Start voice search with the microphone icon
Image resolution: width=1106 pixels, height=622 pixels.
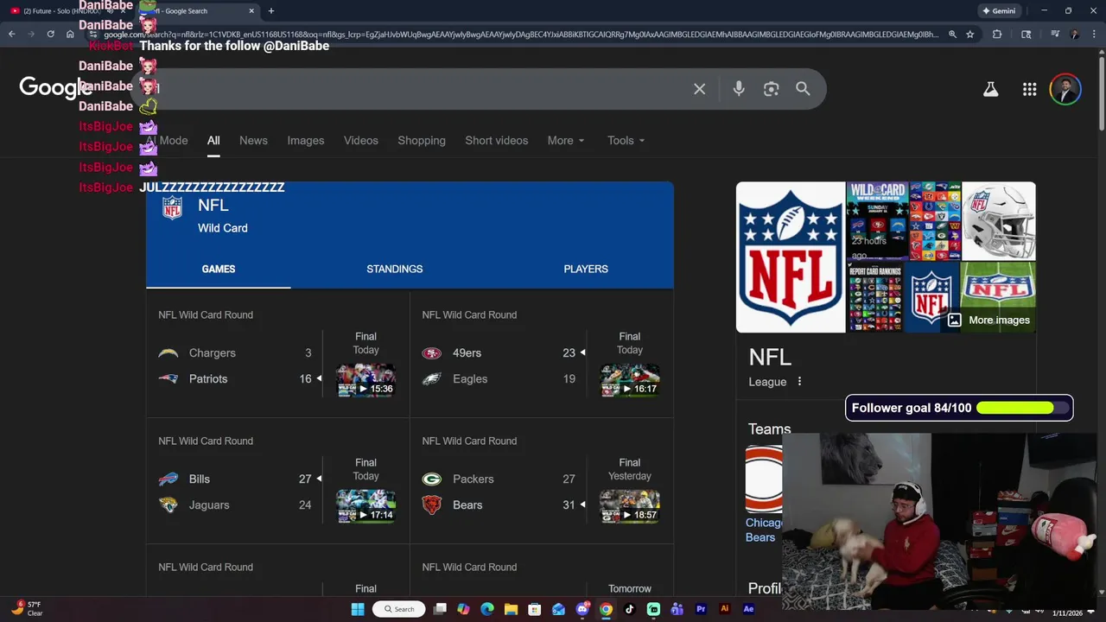(739, 89)
